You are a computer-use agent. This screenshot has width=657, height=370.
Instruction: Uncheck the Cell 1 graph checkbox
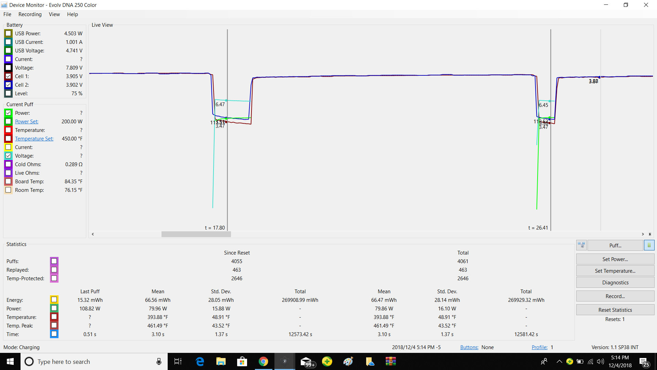[9, 76]
